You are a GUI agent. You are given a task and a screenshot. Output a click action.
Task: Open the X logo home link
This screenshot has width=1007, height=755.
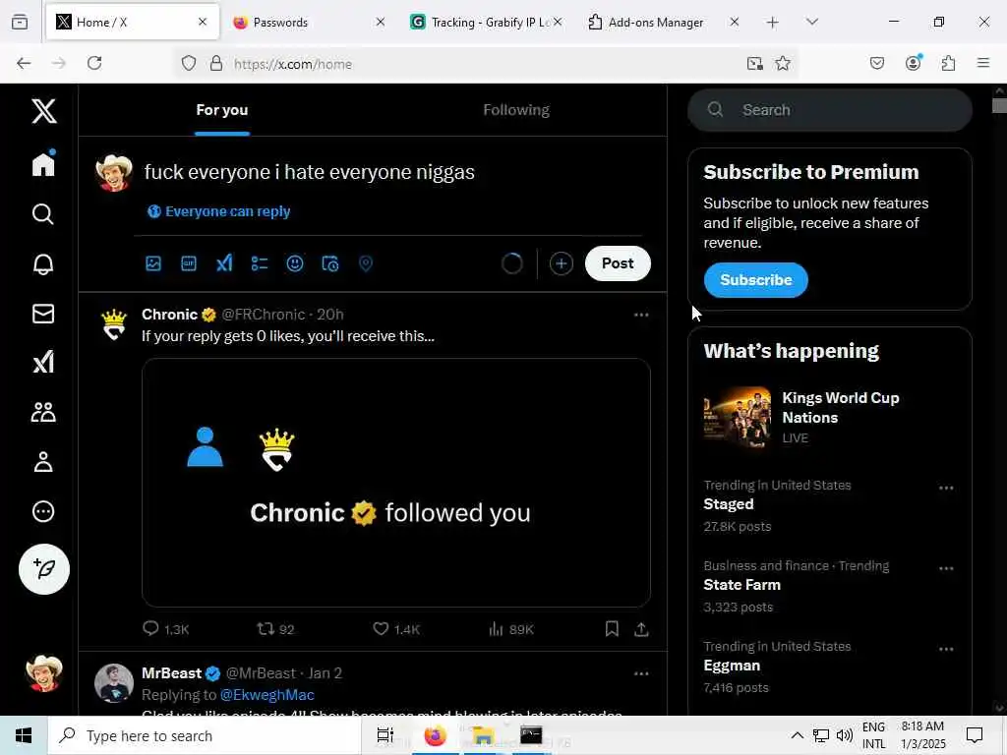[43, 111]
